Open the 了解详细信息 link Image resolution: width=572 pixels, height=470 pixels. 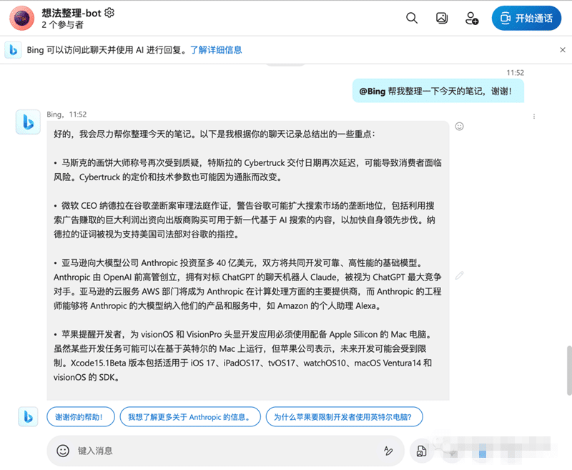(x=216, y=50)
